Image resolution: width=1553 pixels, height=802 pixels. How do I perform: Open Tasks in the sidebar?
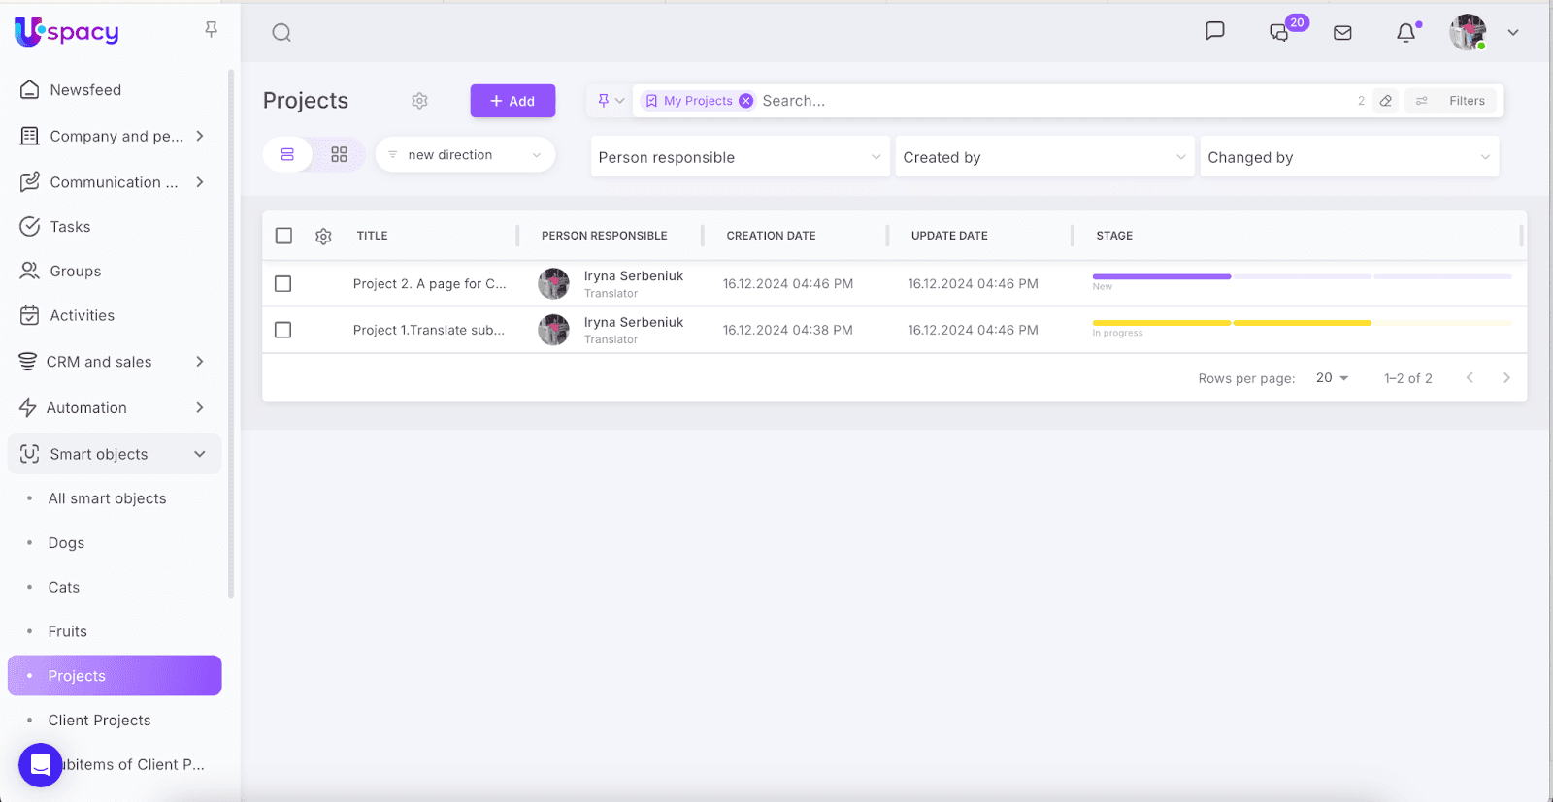(x=70, y=227)
